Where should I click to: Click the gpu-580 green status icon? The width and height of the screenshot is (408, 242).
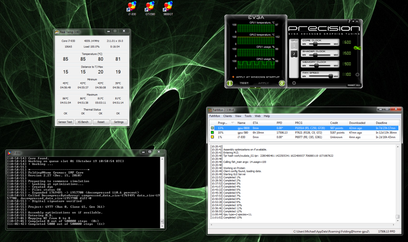pyautogui.click(x=212, y=133)
